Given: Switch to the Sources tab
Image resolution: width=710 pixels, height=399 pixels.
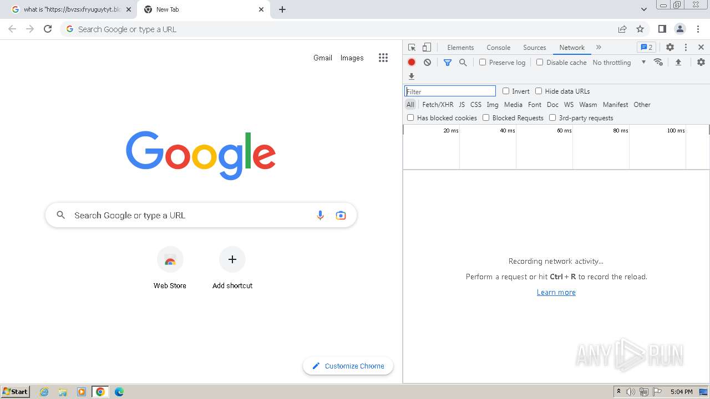Looking at the screenshot, I should 535,48.
